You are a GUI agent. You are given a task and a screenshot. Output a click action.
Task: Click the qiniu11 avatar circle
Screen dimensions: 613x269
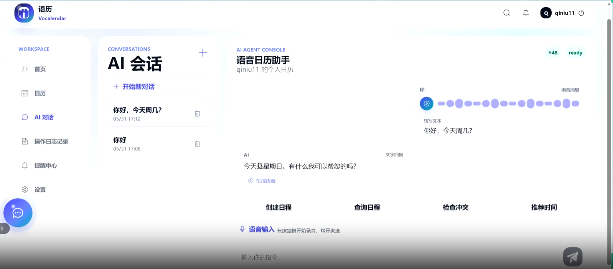546,13
